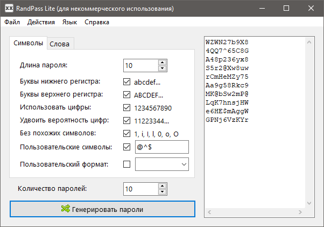
Task: Click the RandPass app icon in title bar
Action: pyautogui.click(x=9, y=8)
